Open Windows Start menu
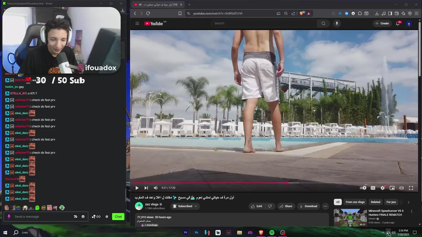The image size is (422, 237). pyautogui.click(x=5, y=233)
